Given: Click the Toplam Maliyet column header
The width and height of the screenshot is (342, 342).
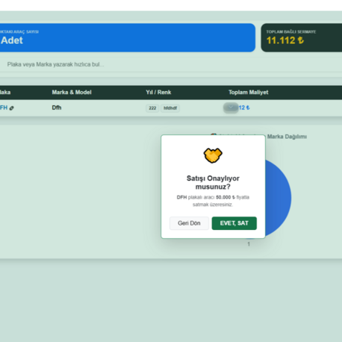Looking at the screenshot, I should (x=249, y=93).
